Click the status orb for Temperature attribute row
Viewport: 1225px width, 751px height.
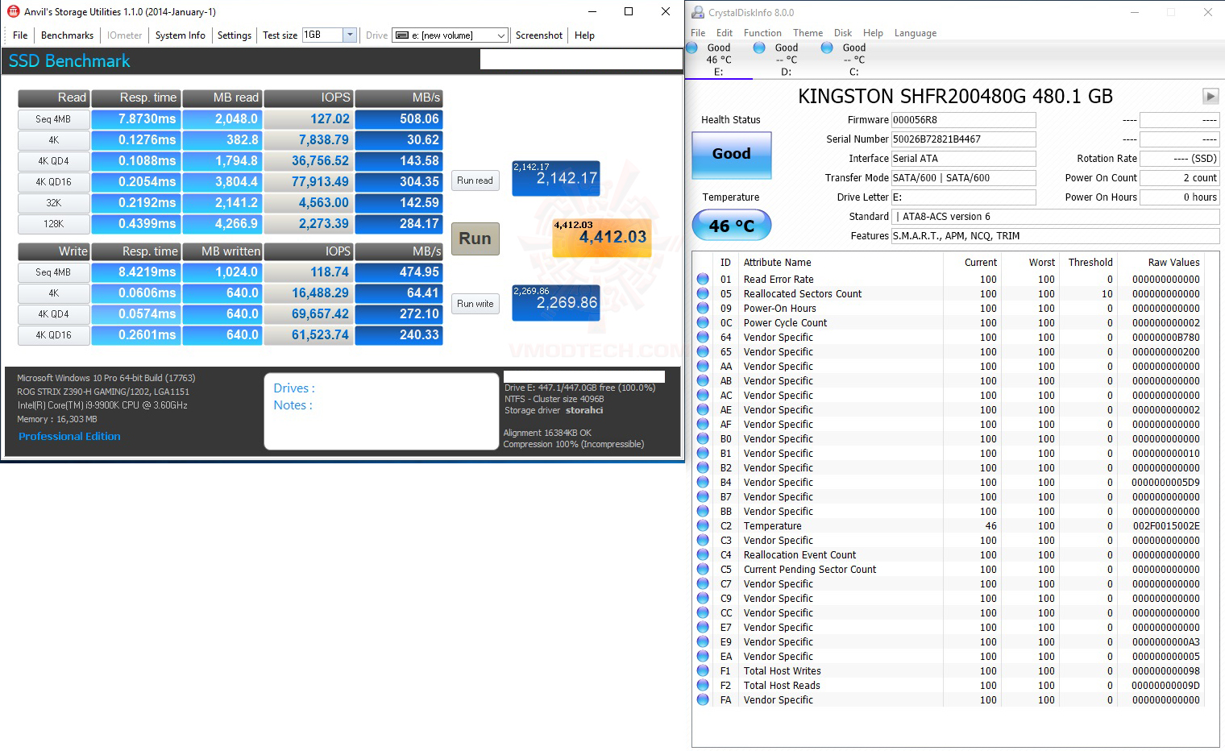click(x=703, y=526)
